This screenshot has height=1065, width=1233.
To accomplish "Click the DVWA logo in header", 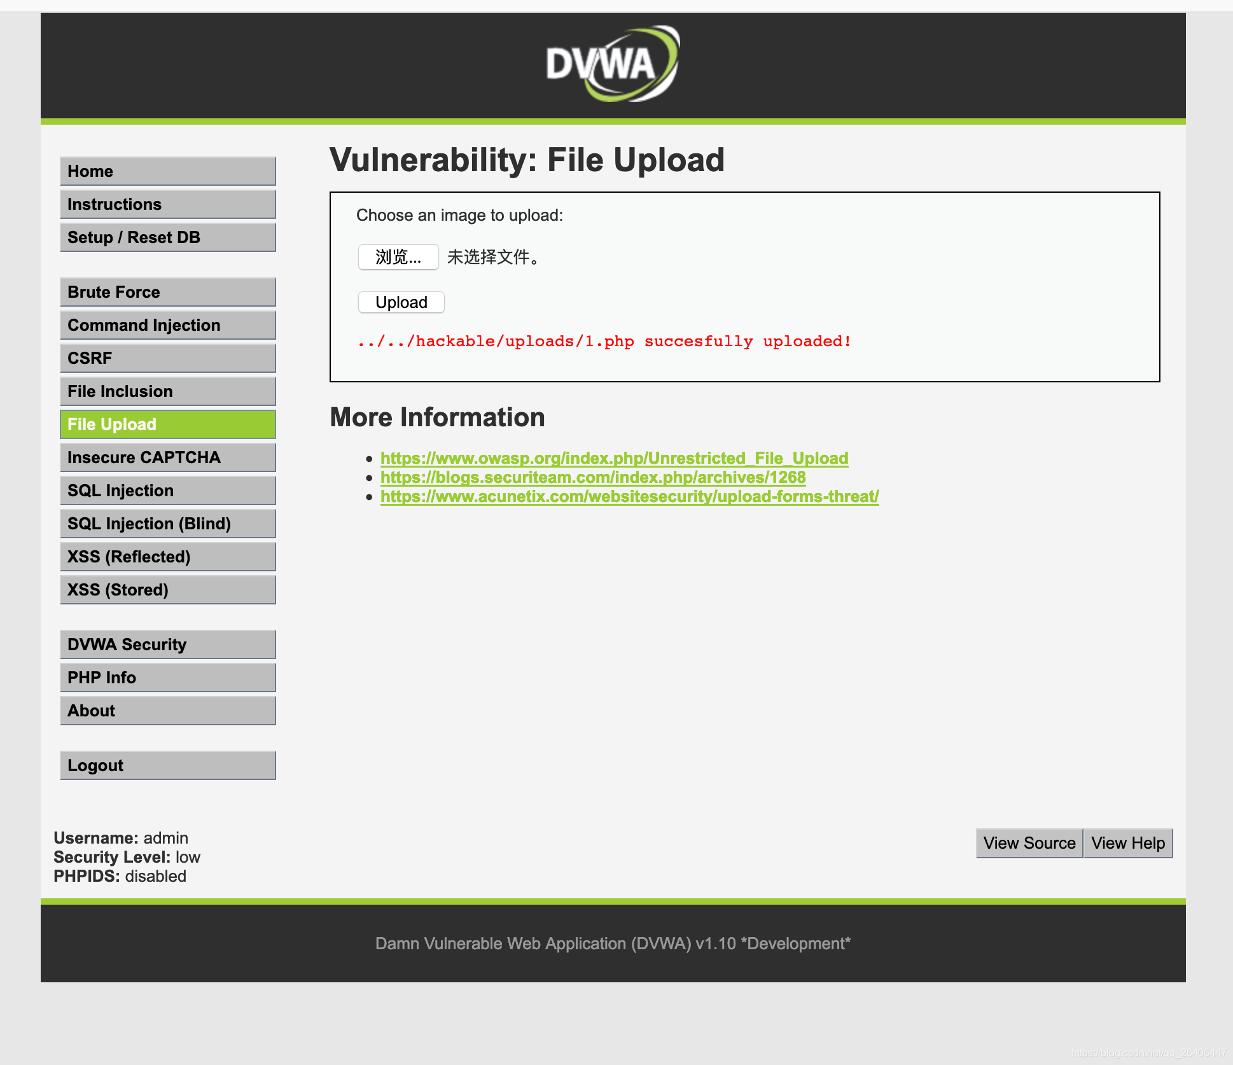I will click(612, 64).
